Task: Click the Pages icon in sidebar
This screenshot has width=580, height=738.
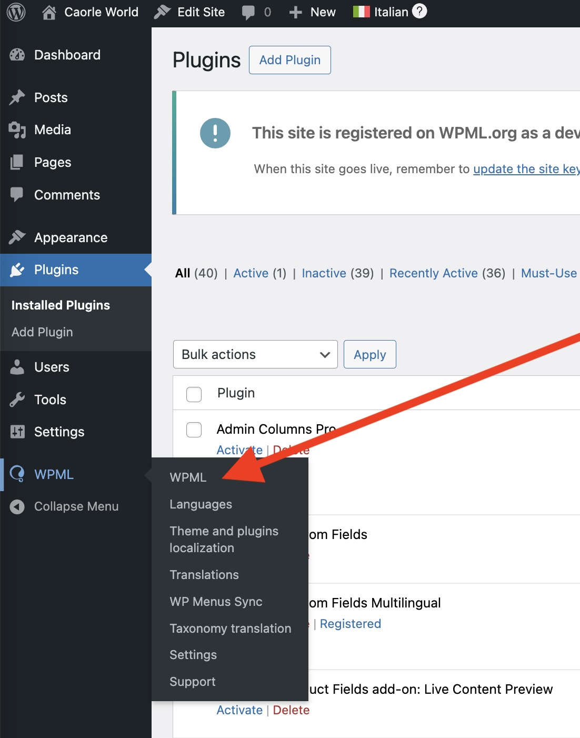Action: (x=17, y=162)
